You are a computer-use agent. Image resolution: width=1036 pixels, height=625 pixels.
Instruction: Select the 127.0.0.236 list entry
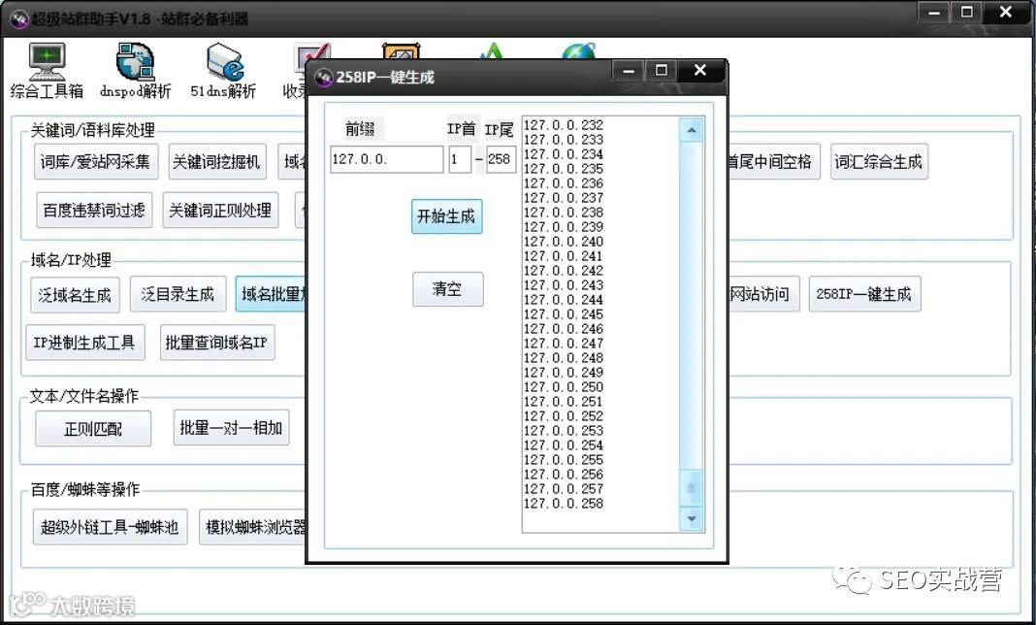coord(564,183)
